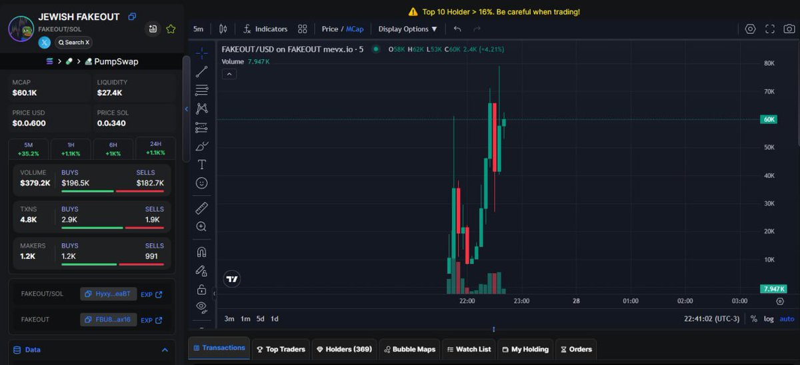Copy the FAKEOUT/SOL pair address HyxyeaBT
The image size is (800, 365).
(x=109, y=294)
